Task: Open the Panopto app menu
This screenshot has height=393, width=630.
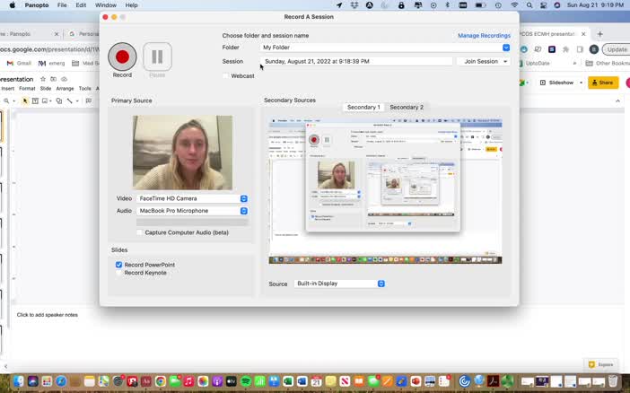Action: 37,5
